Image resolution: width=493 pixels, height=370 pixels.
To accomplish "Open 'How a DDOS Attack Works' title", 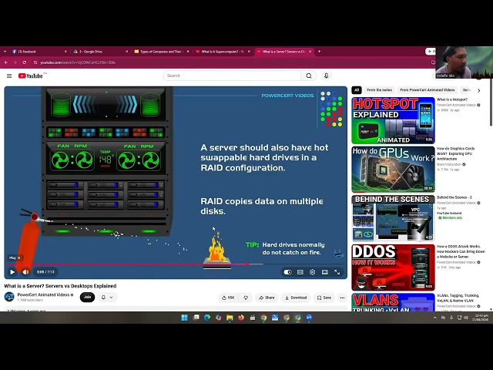I will (x=461, y=251).
